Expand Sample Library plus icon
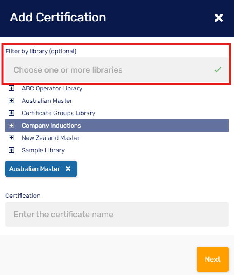Screen dimensions: 234x275 point(12,150)
